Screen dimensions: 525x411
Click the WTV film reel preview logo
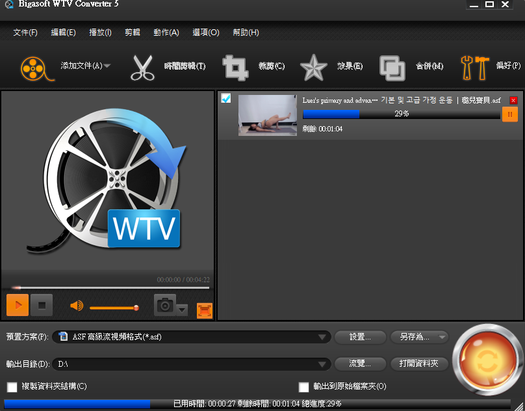pyautogui.click(x=107, y=180)
